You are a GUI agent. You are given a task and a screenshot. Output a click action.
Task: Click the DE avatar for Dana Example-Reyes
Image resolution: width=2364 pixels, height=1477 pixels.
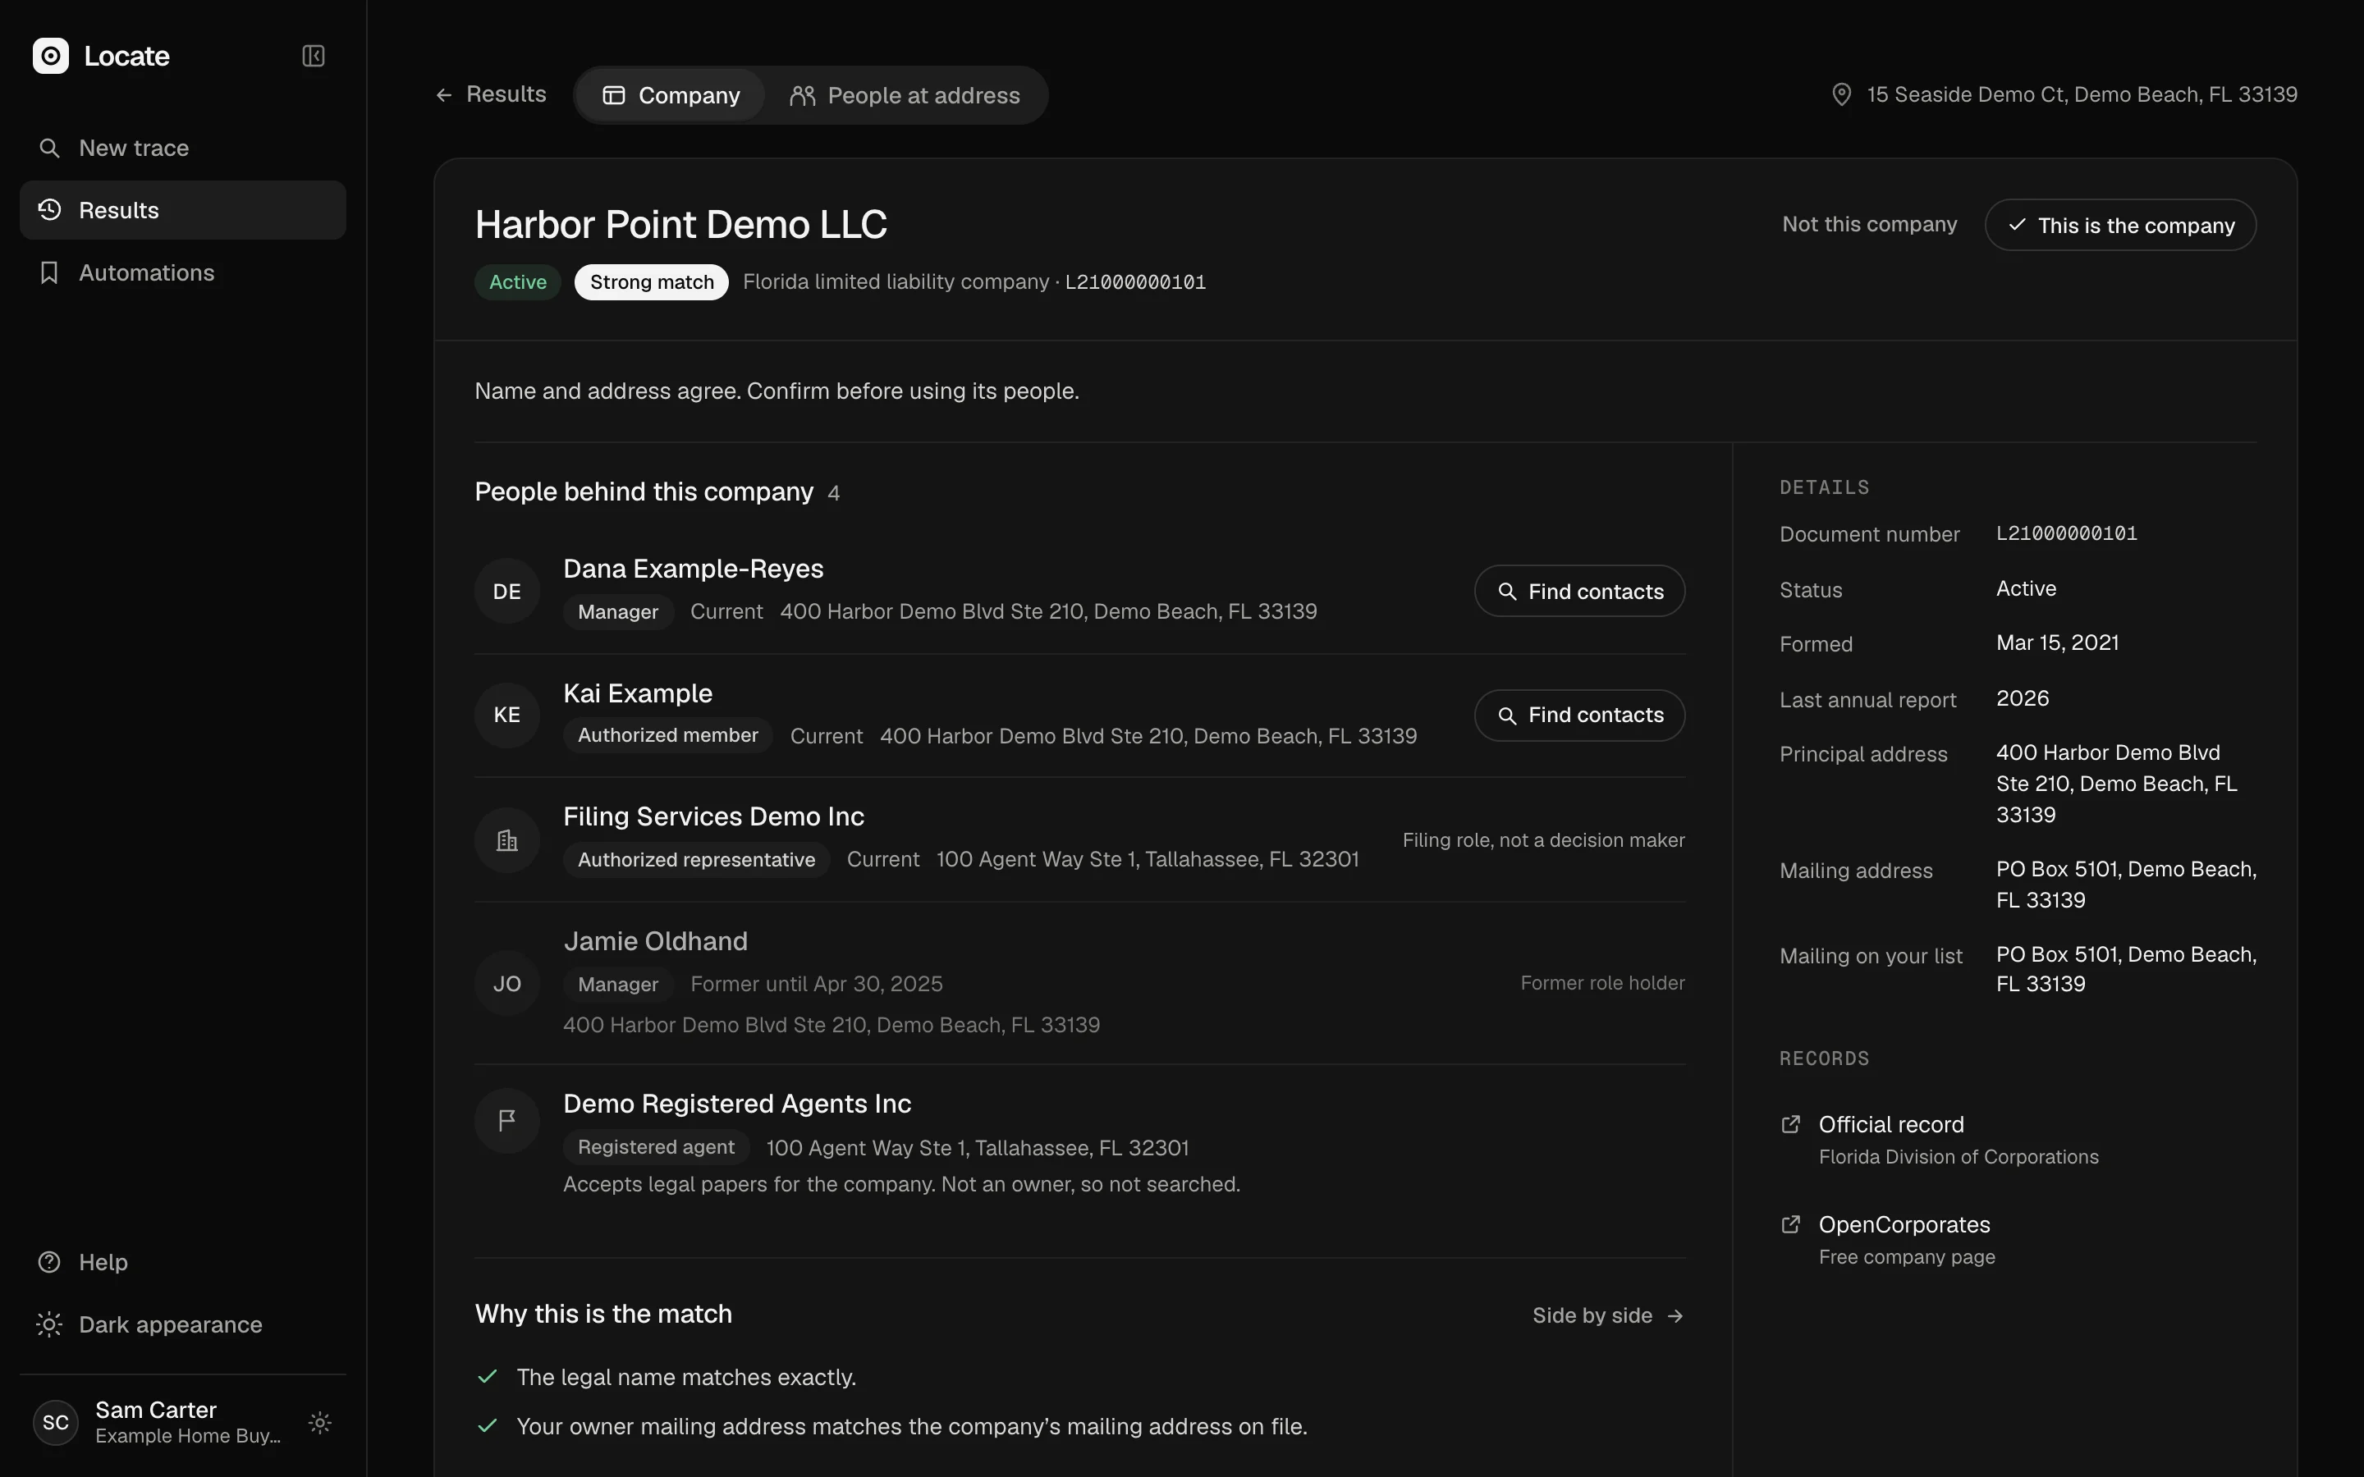[x=507, y=591]
